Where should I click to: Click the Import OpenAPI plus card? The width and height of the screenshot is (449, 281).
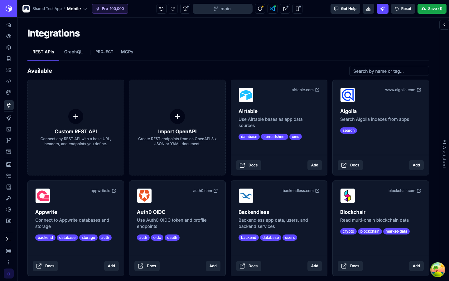177,127
